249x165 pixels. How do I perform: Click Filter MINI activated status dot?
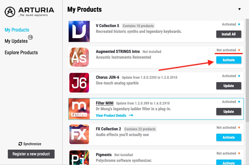239,102
